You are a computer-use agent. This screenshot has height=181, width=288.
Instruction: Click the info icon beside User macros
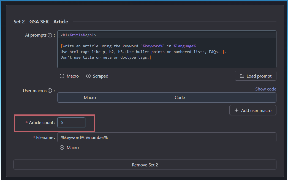click(x=50, y=91)
